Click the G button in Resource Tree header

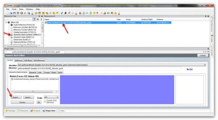tap(38, 19)
